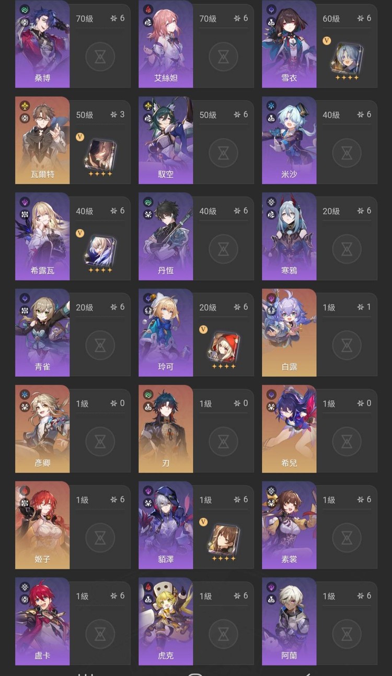Tap the eidolon count beside 阿蘭
392x676 pixels.
pyautogui.click(x=364, y=596)
